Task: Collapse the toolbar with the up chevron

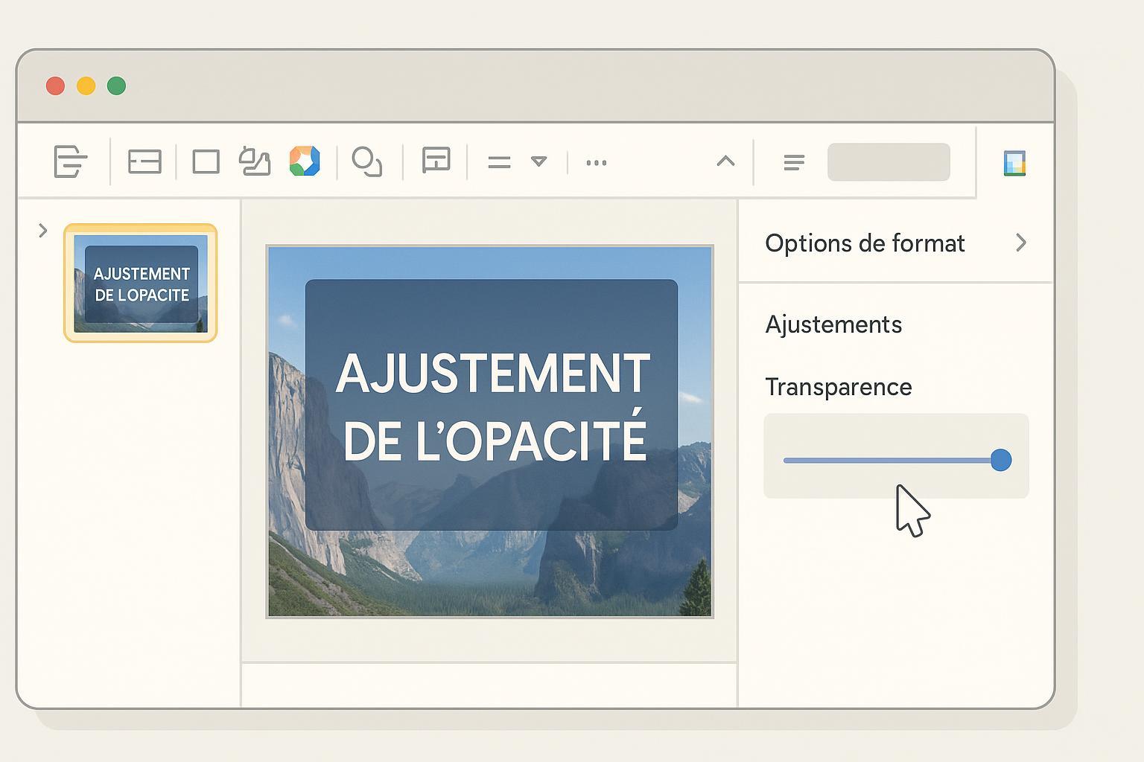Action: point(725,161)
